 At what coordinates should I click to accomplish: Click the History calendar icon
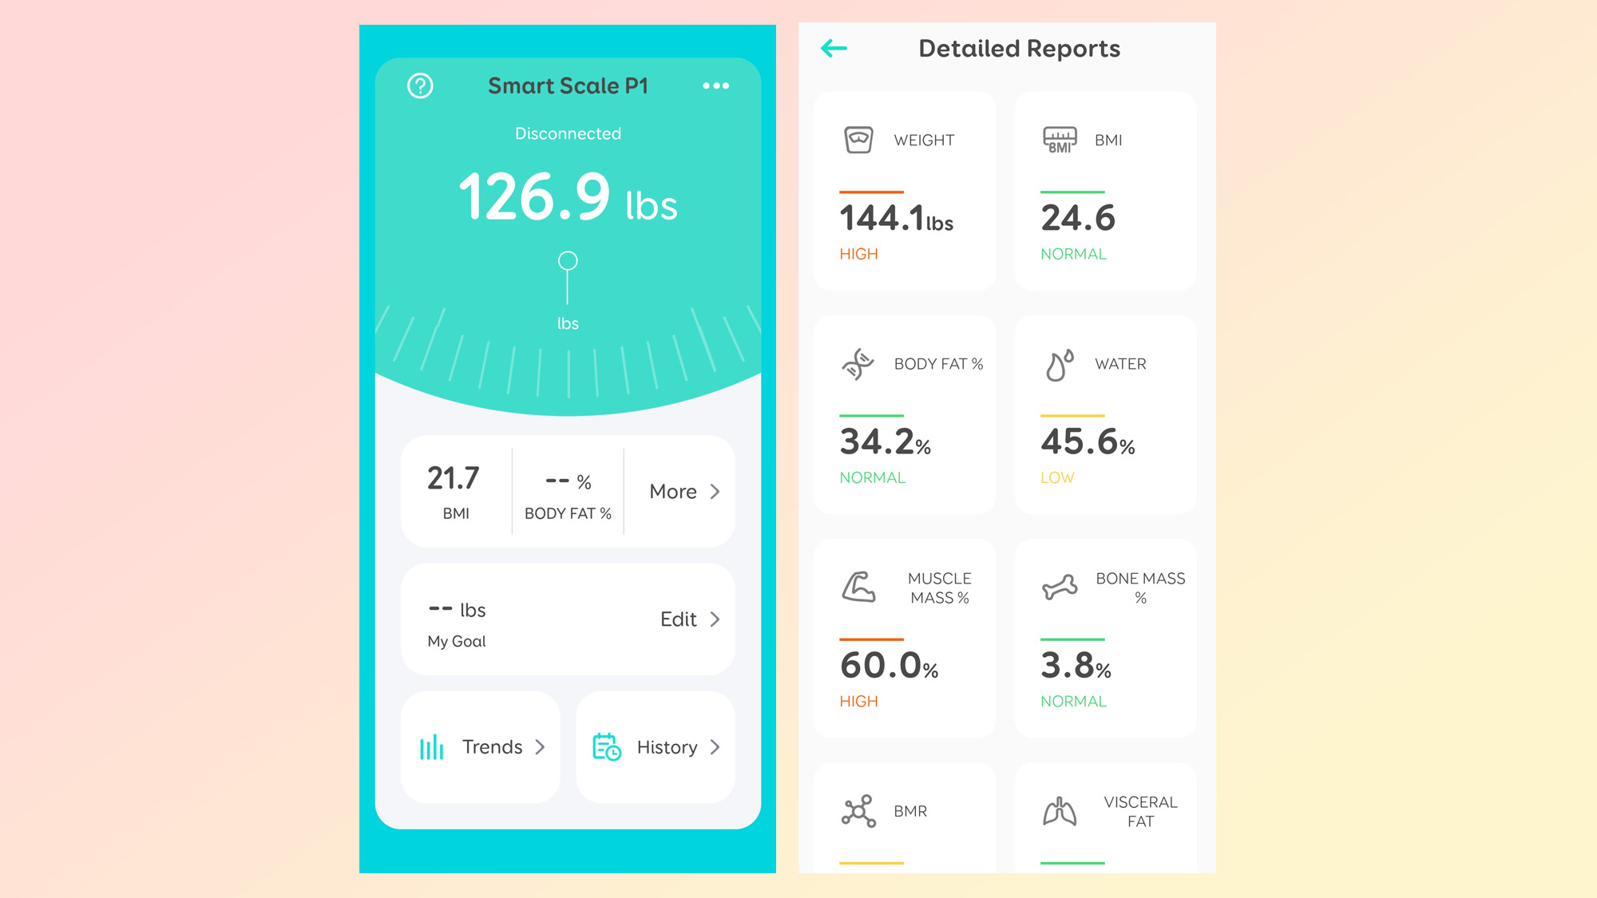608,746
